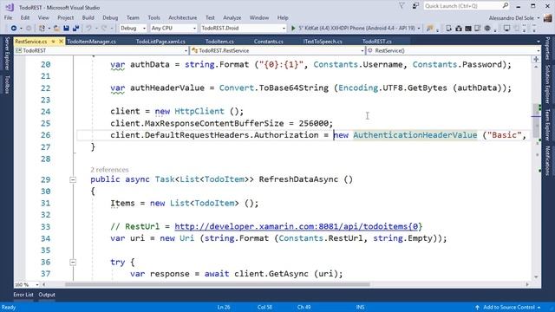Open the Error List panel tab
The image size is (555, 312).
[x=23, y=295]
